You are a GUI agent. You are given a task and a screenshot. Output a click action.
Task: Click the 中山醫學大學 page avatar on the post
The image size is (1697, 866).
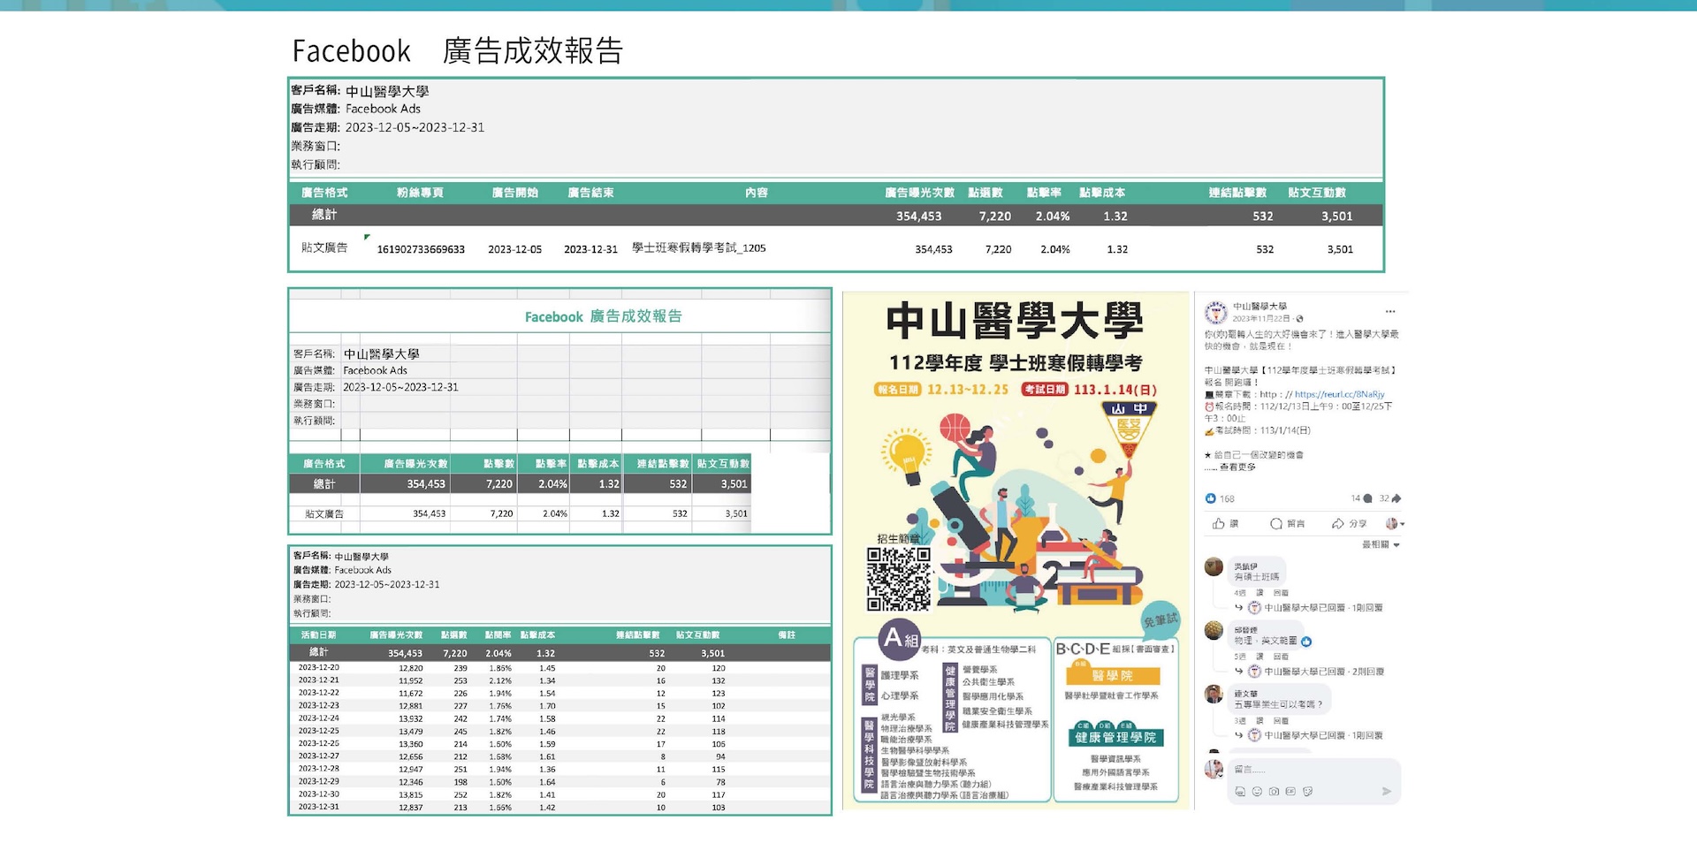(1216, 312)
